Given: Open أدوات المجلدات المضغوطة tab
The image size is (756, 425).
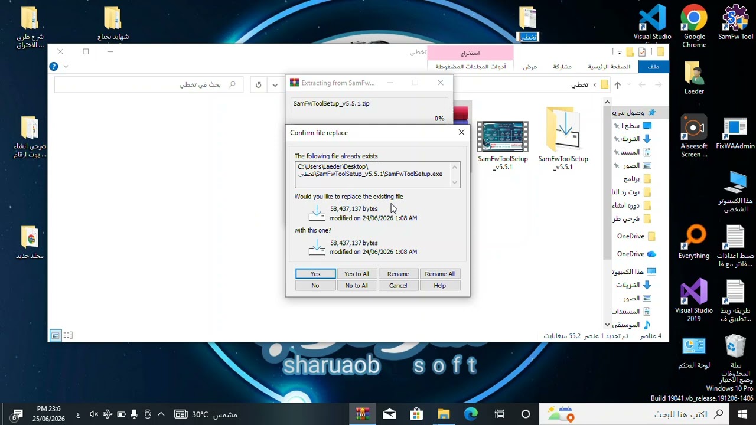Looking at the screenshot, I should [x=471, y=67].
